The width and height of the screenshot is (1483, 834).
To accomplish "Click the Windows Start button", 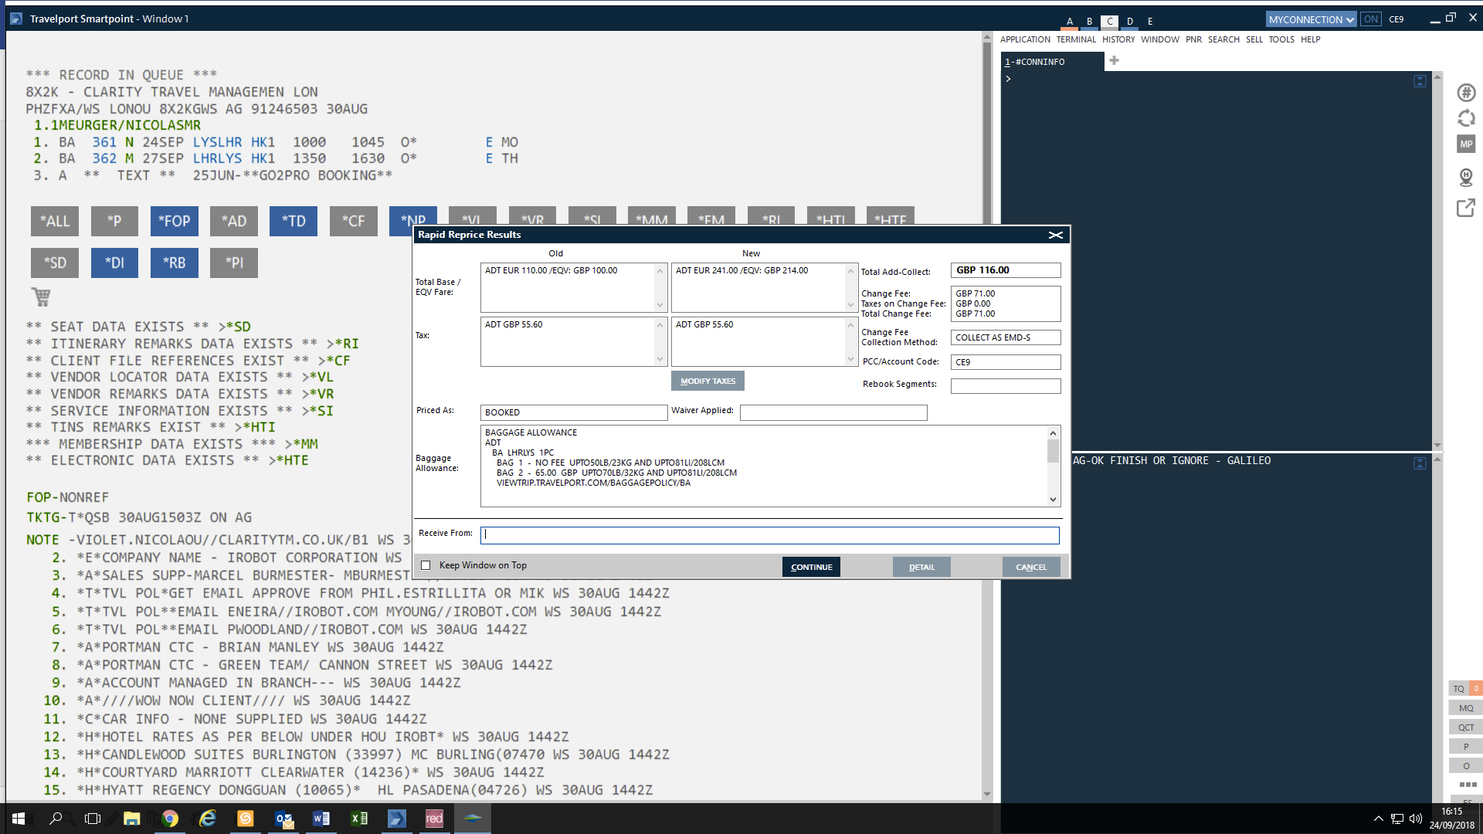I will [x=19, y=819].
